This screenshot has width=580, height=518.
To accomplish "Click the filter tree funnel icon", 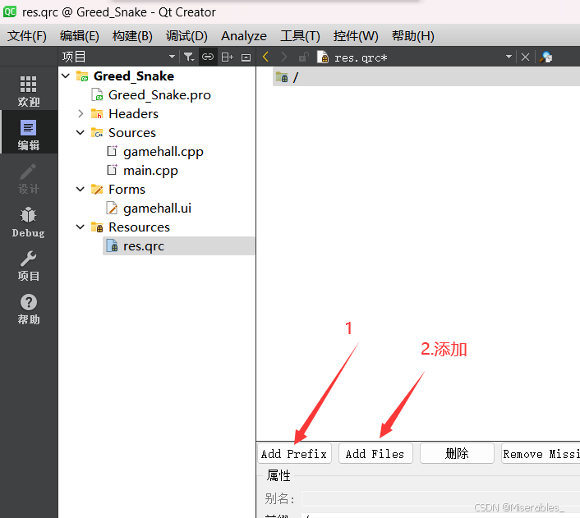I will [x=189, y=57].
